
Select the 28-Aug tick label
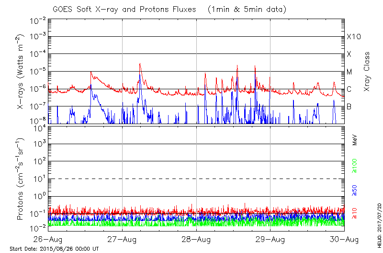196,239
